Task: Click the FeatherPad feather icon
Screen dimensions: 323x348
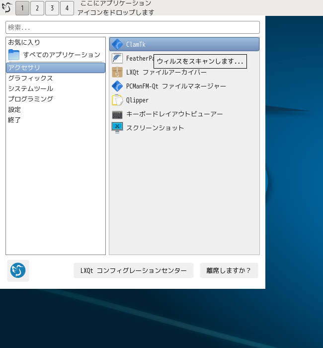Action: (117, 58)
